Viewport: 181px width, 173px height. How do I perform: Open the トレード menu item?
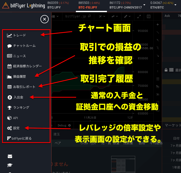(16, 35)
